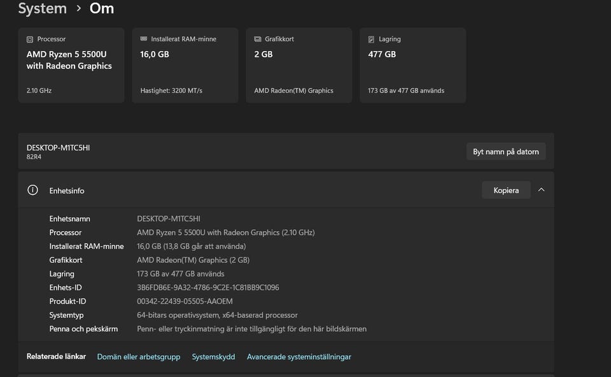Screen dimensions: 611x377
Task: Click the Systemtyp value 64-bitars operativsystem
Action: [x=218, y=315]
